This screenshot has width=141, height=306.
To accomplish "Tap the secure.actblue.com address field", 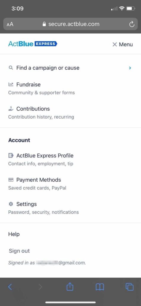I will pyautogui.click(x=70, y=24).
